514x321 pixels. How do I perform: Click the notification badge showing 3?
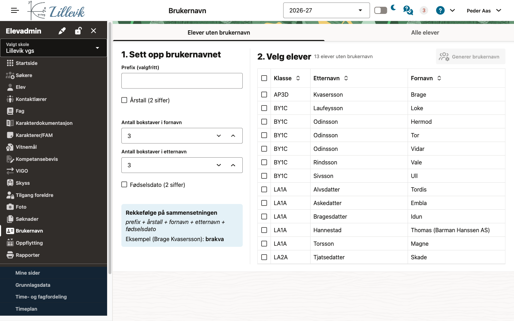tap(424, 10)
